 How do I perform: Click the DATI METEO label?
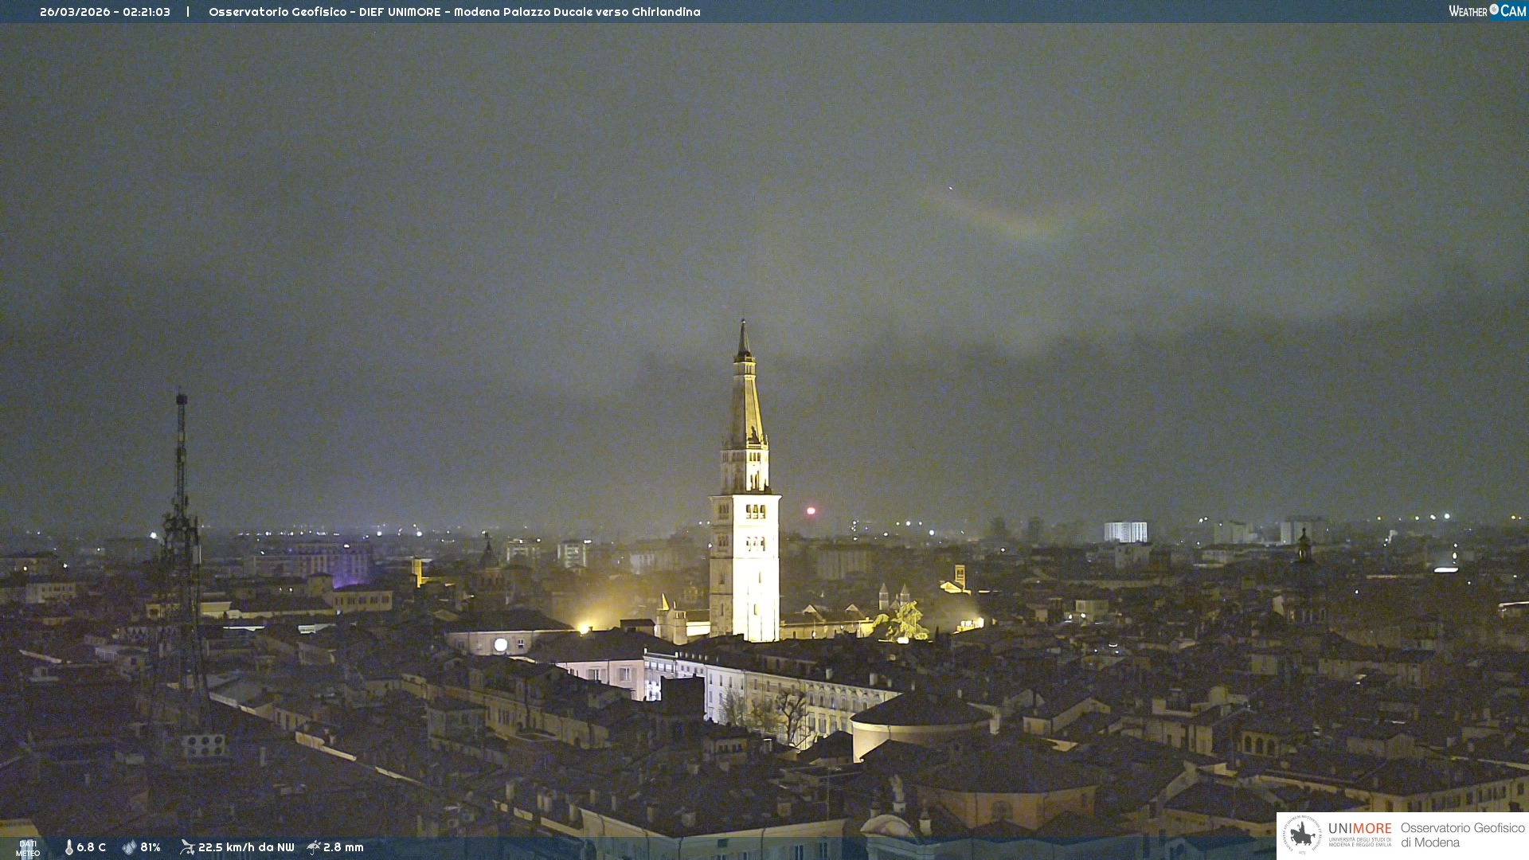click(28, 848)
